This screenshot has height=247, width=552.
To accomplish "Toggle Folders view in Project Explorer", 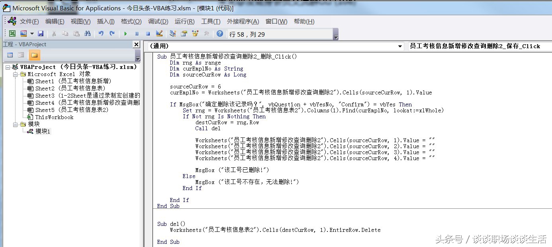I will (34, 54).
